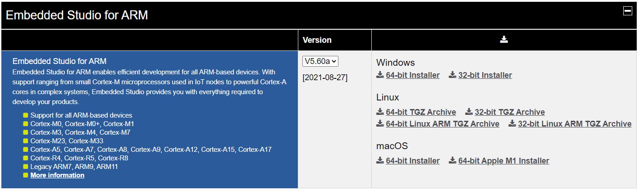The height and width of the screenshot is (191, 639).
Task: Click the Version column header
Action: click(317, 40)
